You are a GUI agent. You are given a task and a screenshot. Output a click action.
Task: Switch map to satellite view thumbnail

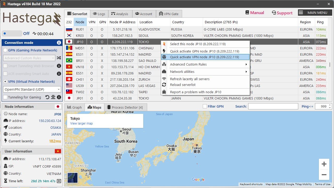73,178
